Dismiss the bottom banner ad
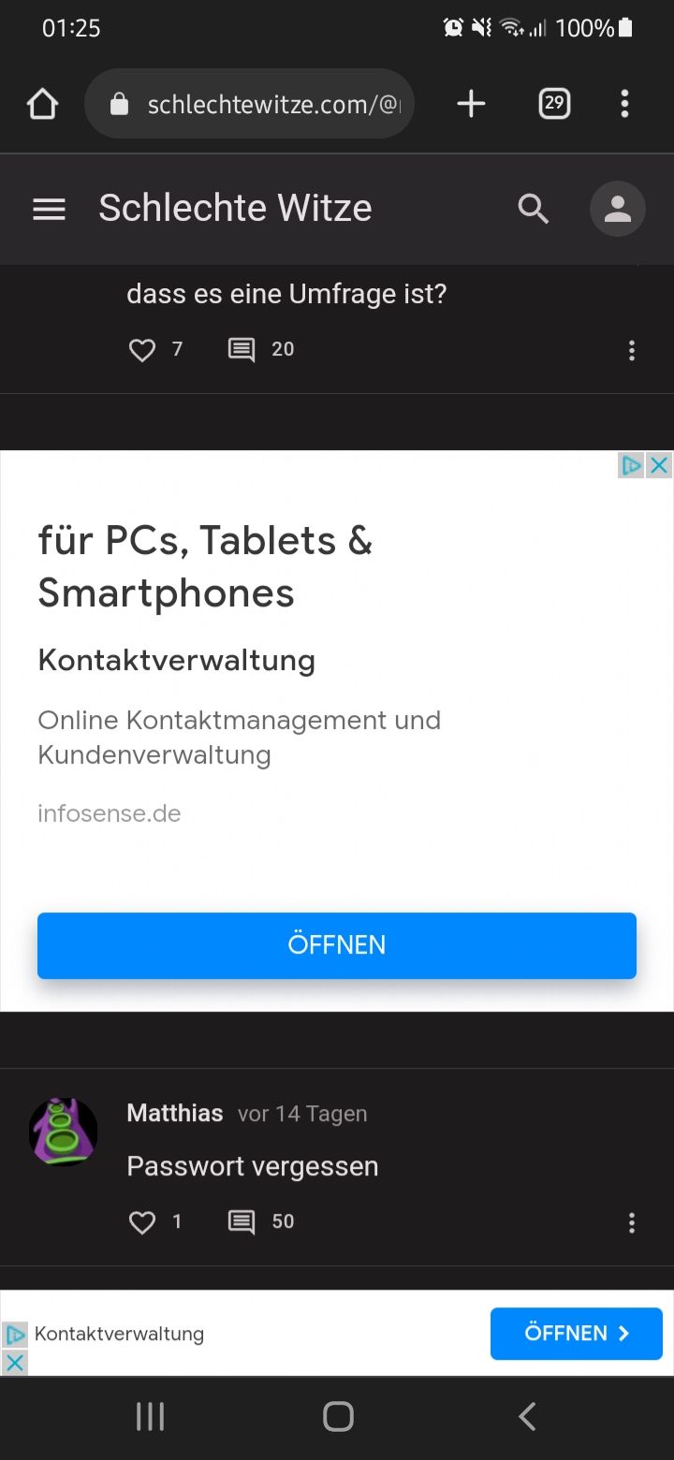Screen dimensions: 674x1460 click(x=14, y=1362)
